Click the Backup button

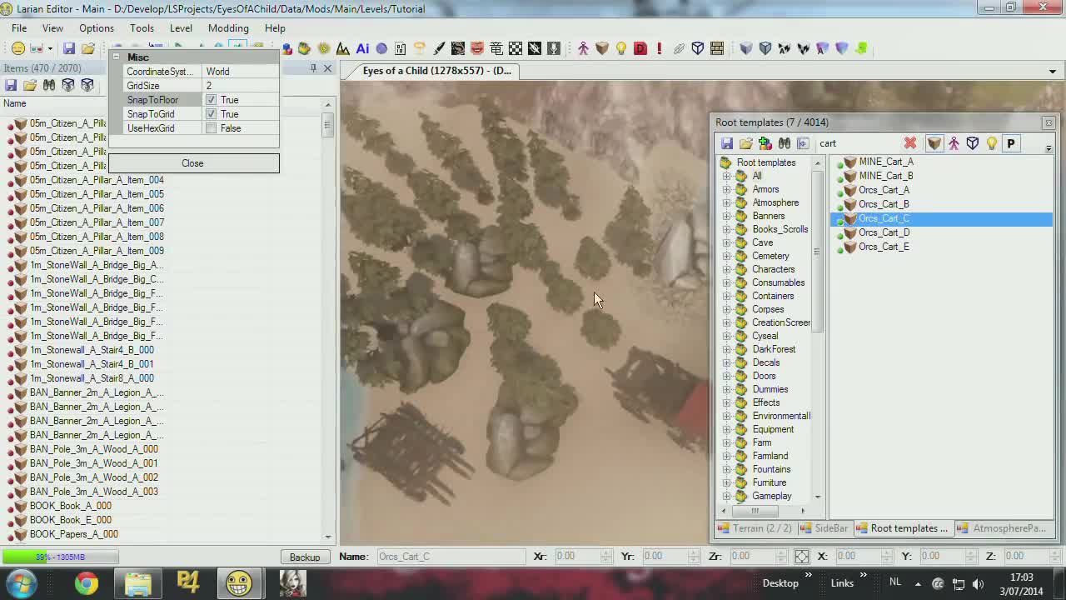[x=304, y=557]
